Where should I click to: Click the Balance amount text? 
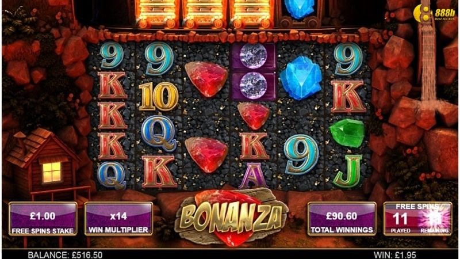(65, 254)
